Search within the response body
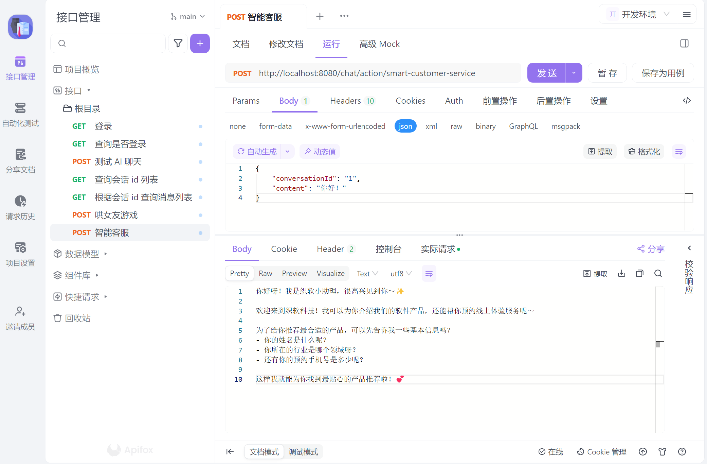The height and width of the screenshot is (464, 707). pyautogui.click(x=658, y=274)
